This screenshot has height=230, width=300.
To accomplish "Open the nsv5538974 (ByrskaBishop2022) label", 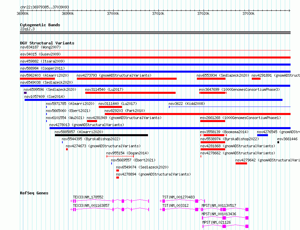I will [x=230, y=139].
